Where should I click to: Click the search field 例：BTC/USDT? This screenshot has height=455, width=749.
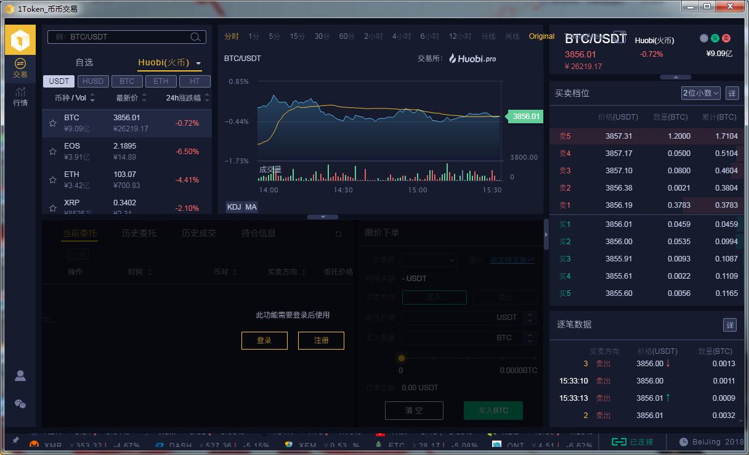(x=127, y=37)
